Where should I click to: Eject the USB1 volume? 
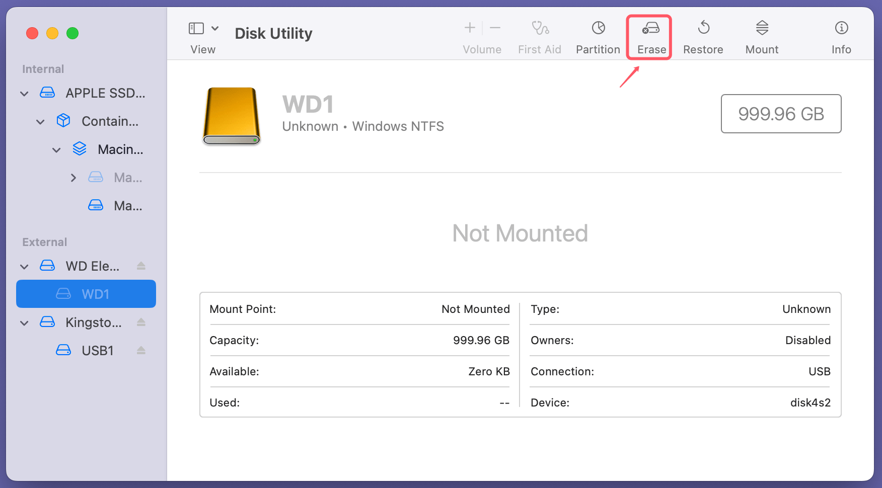click(140, 350)
